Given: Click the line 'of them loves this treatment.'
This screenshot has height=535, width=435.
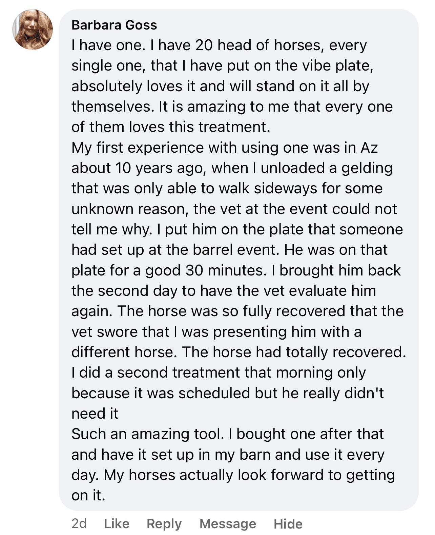Looking at the screenshot, I should coord(171,127).
